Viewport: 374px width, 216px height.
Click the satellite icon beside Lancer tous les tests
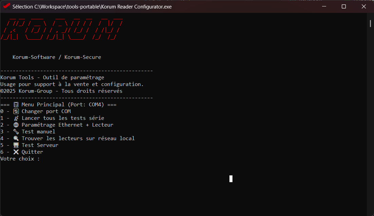pyautogui.click(x=16, y=118)
